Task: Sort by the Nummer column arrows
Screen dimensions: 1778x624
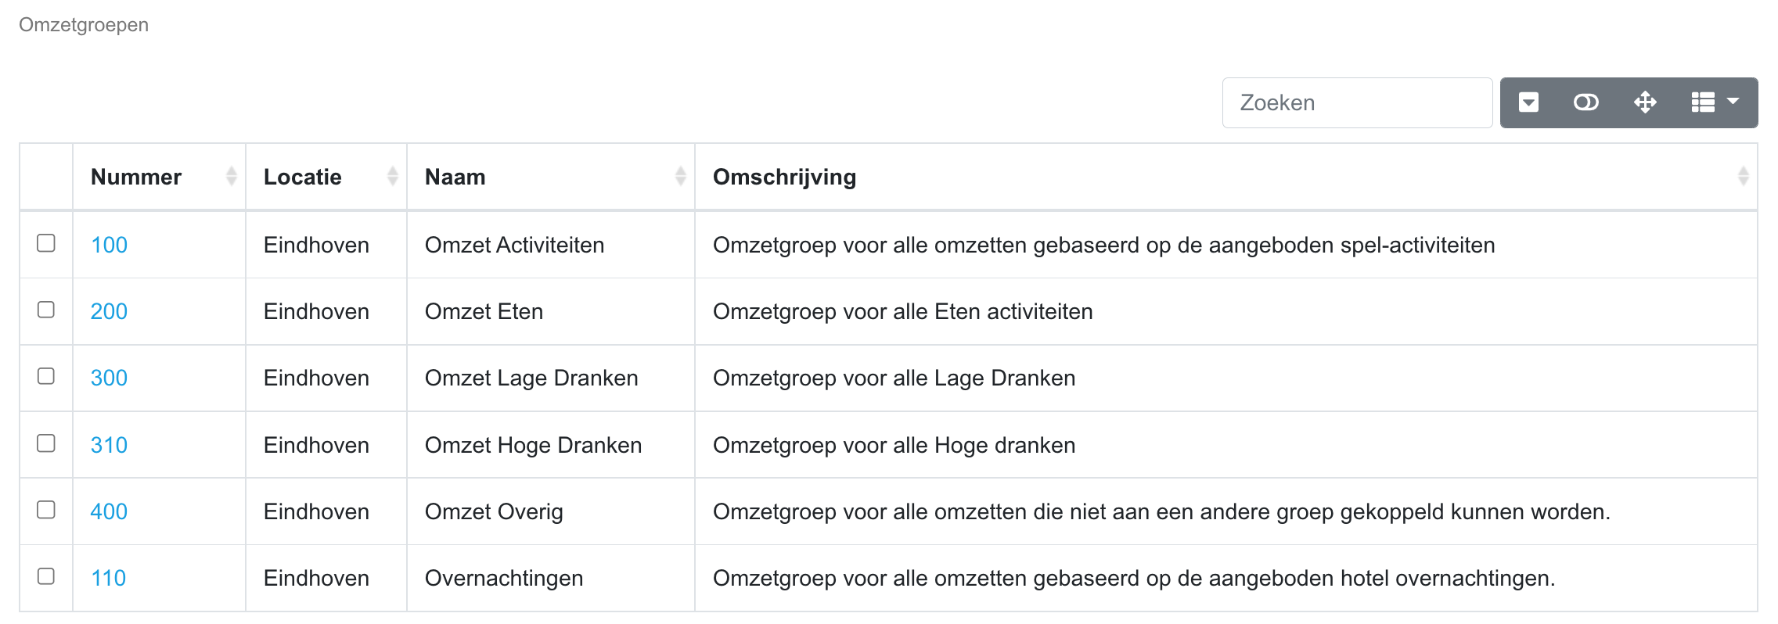Action: click(x=231, y=177)
